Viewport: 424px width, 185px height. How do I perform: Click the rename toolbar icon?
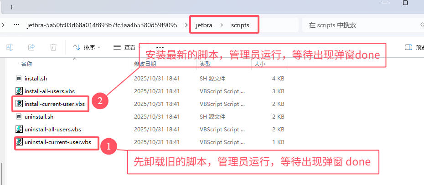pyautogui.click(x=10, y=47)
